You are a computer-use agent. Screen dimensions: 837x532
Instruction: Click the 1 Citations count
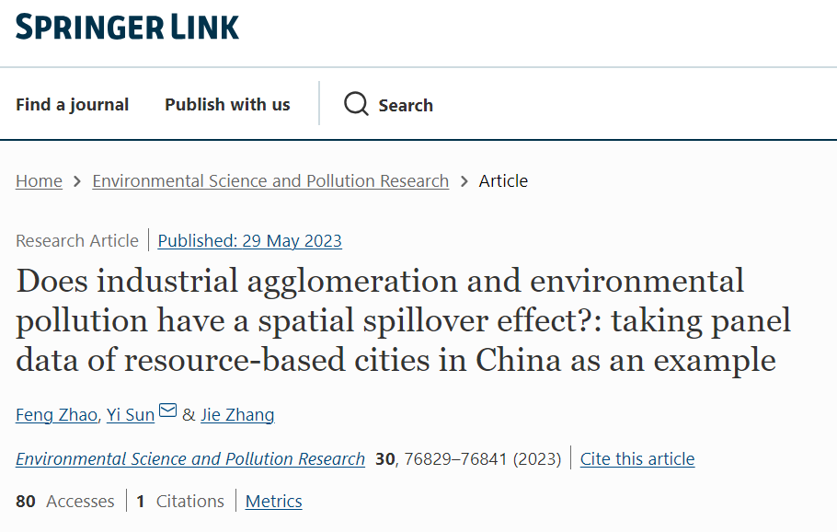[180, 502]
